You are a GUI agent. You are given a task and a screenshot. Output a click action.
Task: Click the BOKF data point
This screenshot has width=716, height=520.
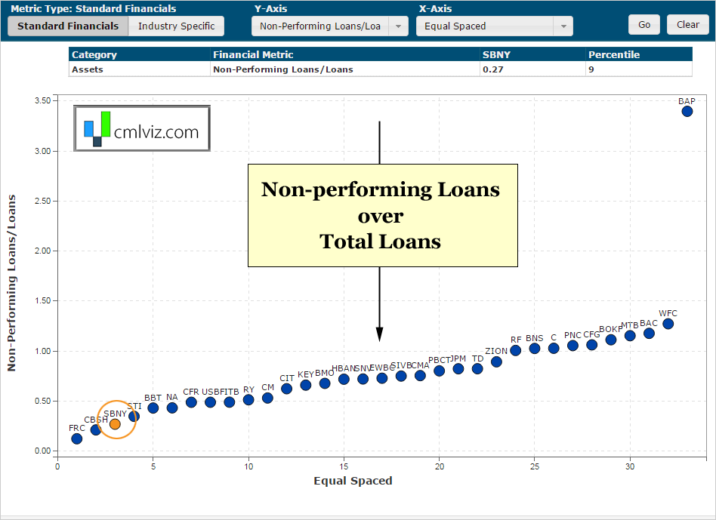click(611, 340)
